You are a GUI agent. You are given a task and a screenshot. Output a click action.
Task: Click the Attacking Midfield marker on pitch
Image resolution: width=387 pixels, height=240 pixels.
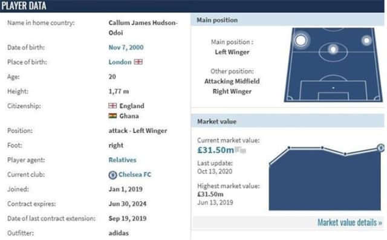[x=333, y=50]
